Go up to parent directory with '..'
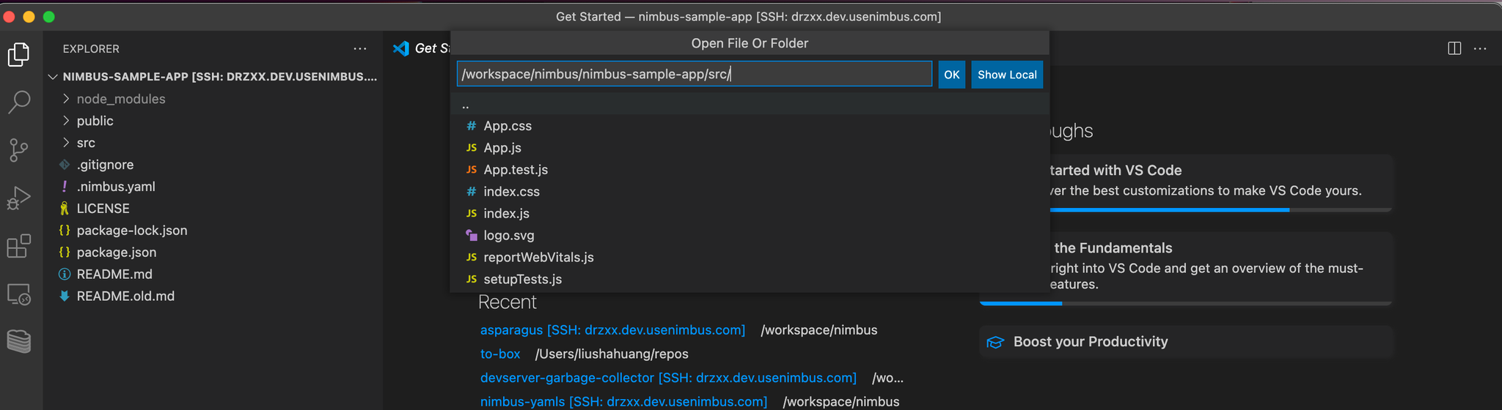The width and height of the screenshot is (1502, 410). (x=750, y=105)
